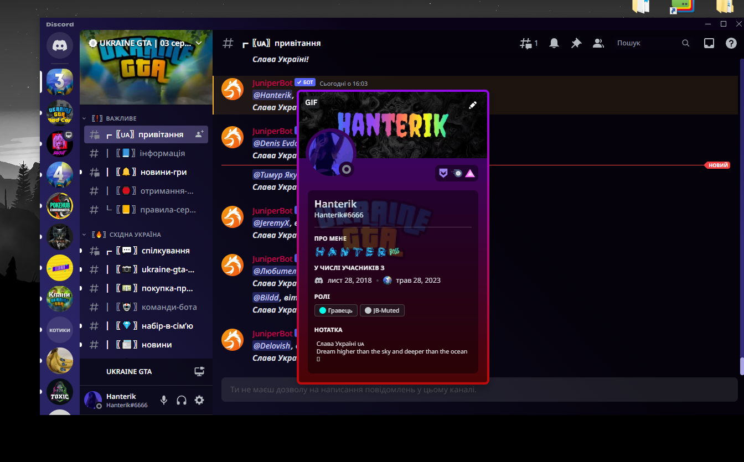Viewport: 744px width, 462px height.
Task: Click the @JeremyX mention
Action: click(271, 223)
